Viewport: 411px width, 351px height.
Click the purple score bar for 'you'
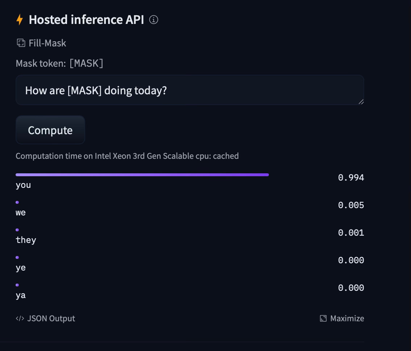click(142, 175)
